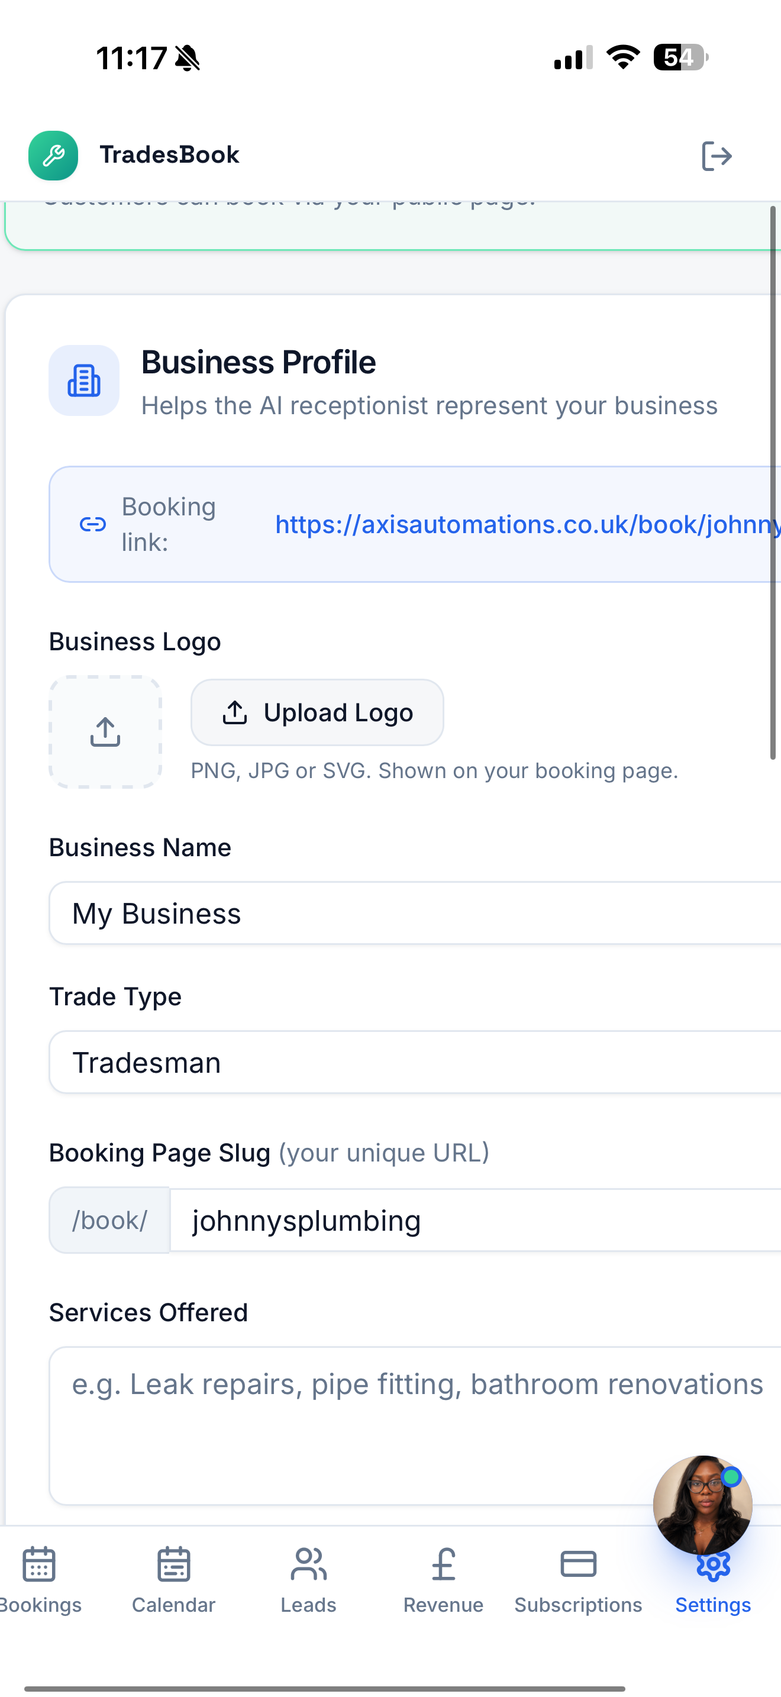Focus the Services Offered text area

[x=415, y=1425]
